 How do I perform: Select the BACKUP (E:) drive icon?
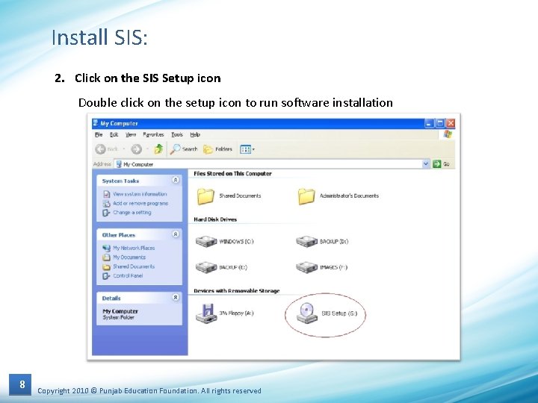coord(206,267)
